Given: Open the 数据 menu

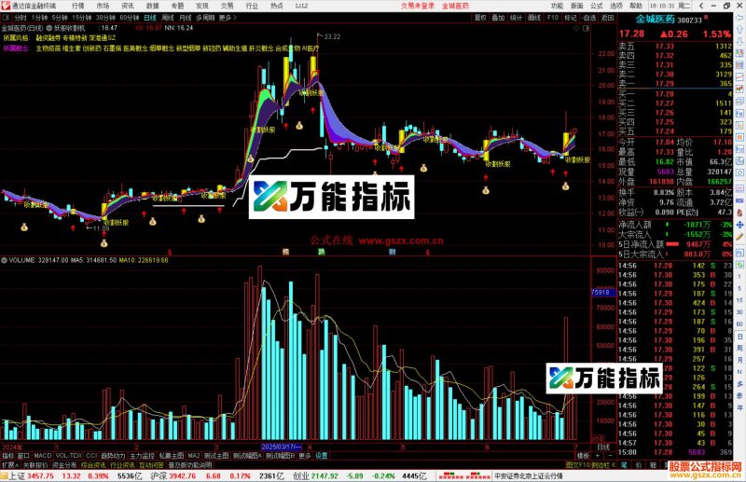Looking at the screenshot, I should click(152, 6).
